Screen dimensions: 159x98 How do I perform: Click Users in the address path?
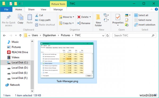pos(35,35)
